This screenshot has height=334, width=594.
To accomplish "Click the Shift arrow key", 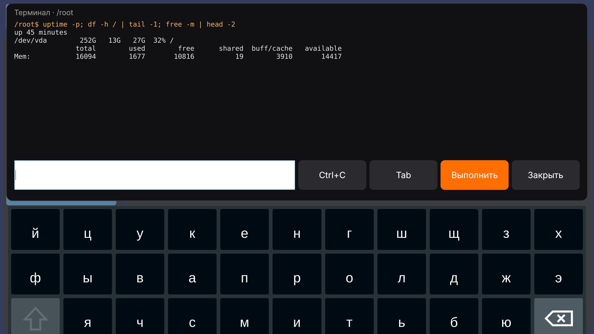I will tap(35, 317).
